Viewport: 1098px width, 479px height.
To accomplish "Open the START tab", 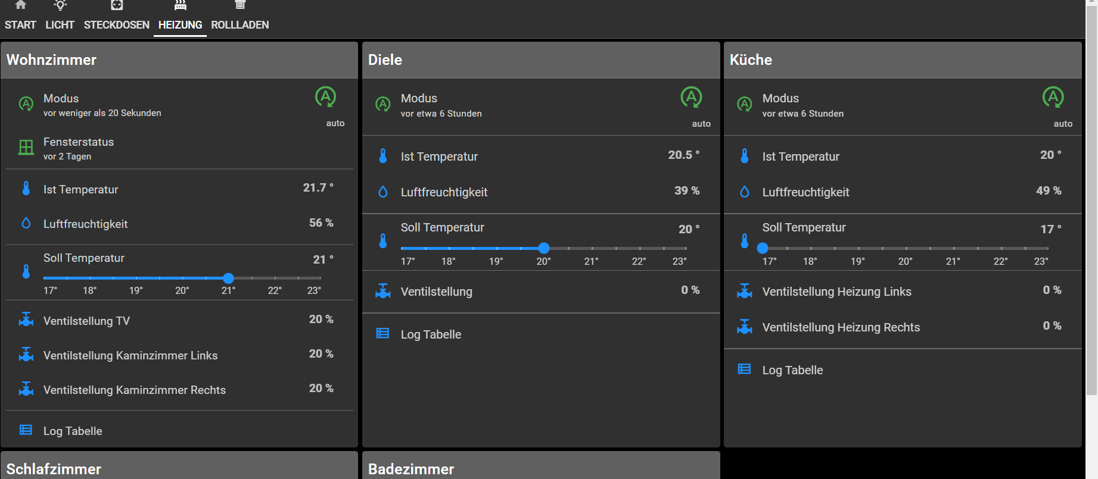I will [20, 18].
